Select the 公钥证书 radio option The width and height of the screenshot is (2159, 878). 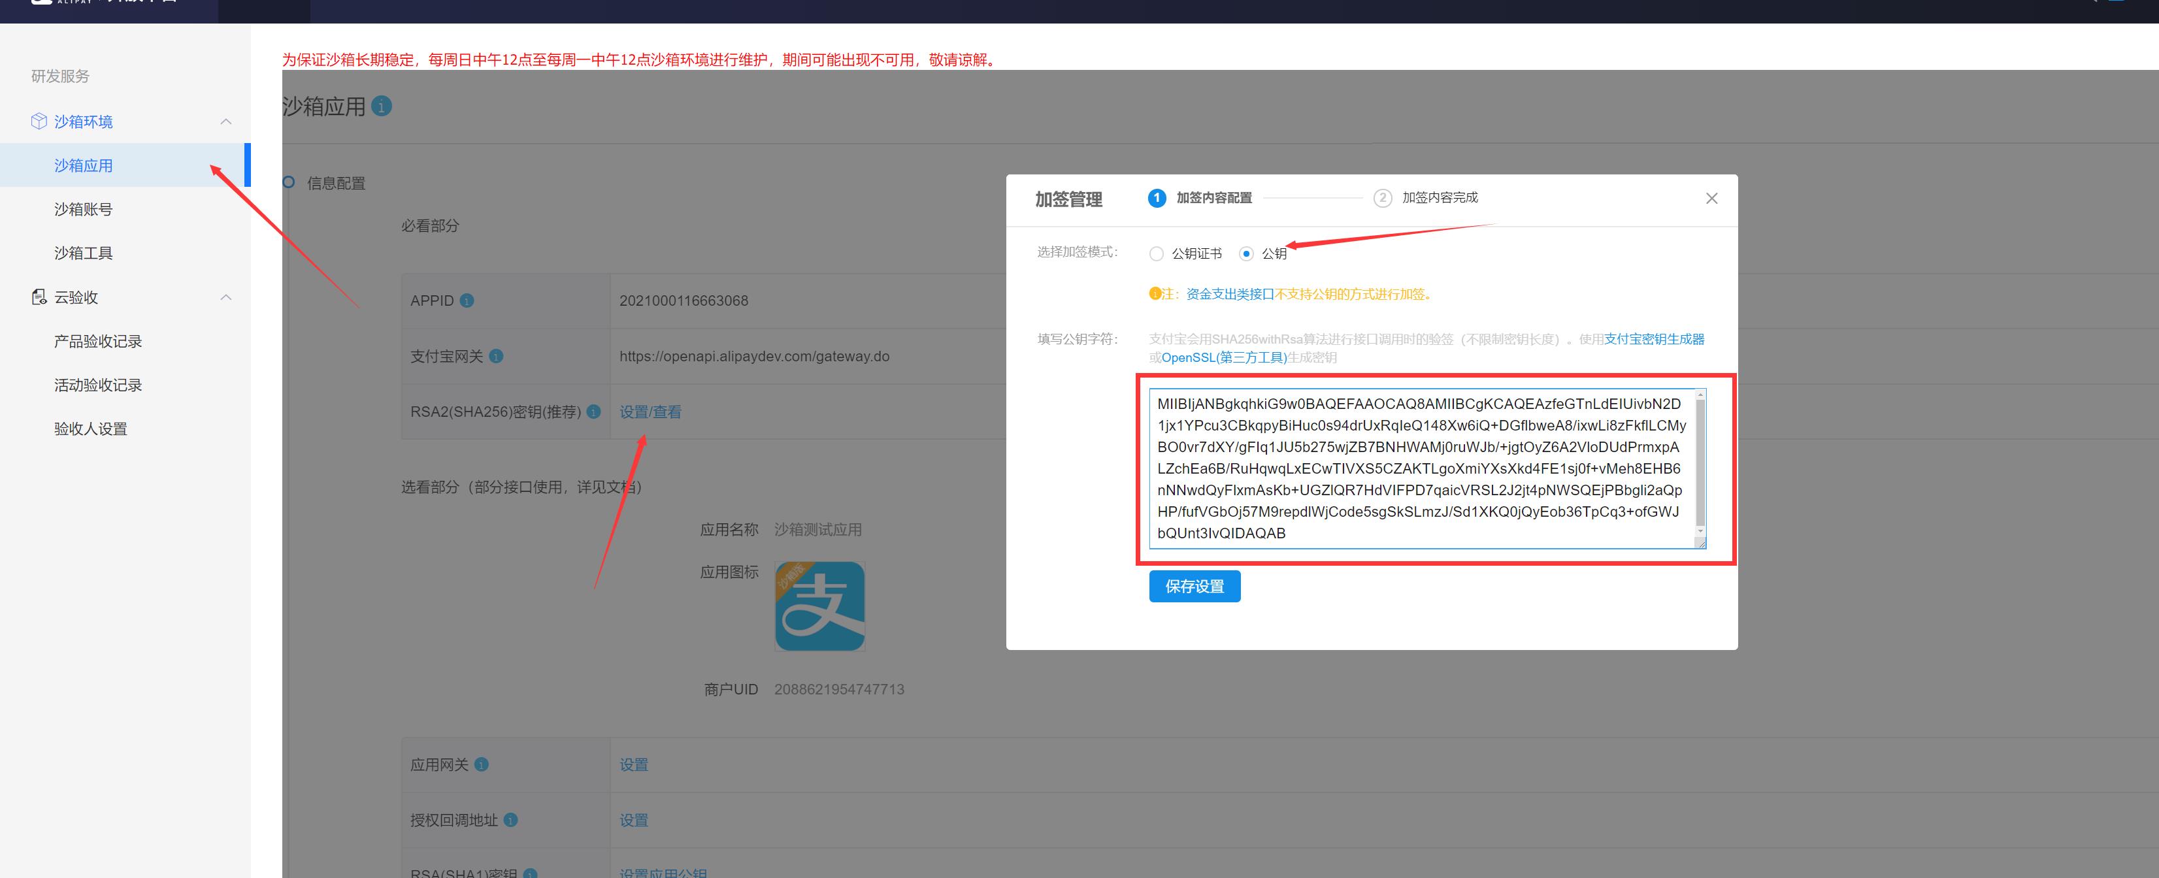click(x=1157, y=254)
